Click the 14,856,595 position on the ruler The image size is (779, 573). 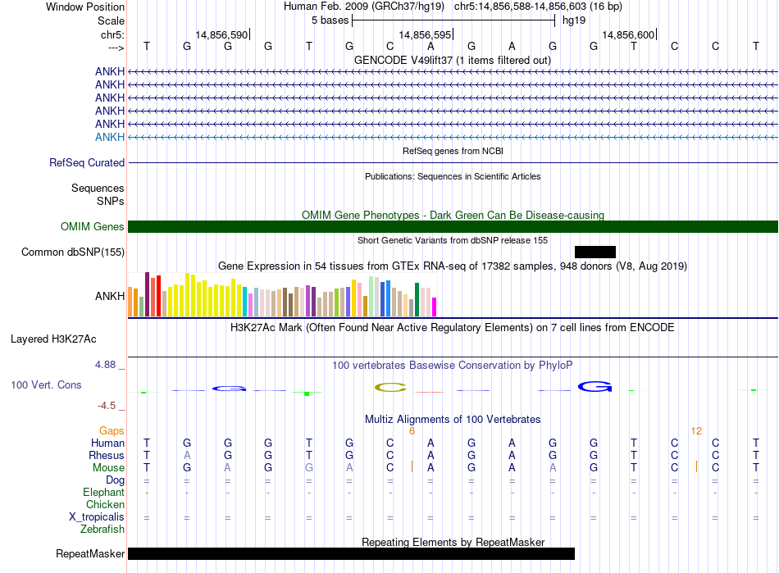tap(425, 34)
